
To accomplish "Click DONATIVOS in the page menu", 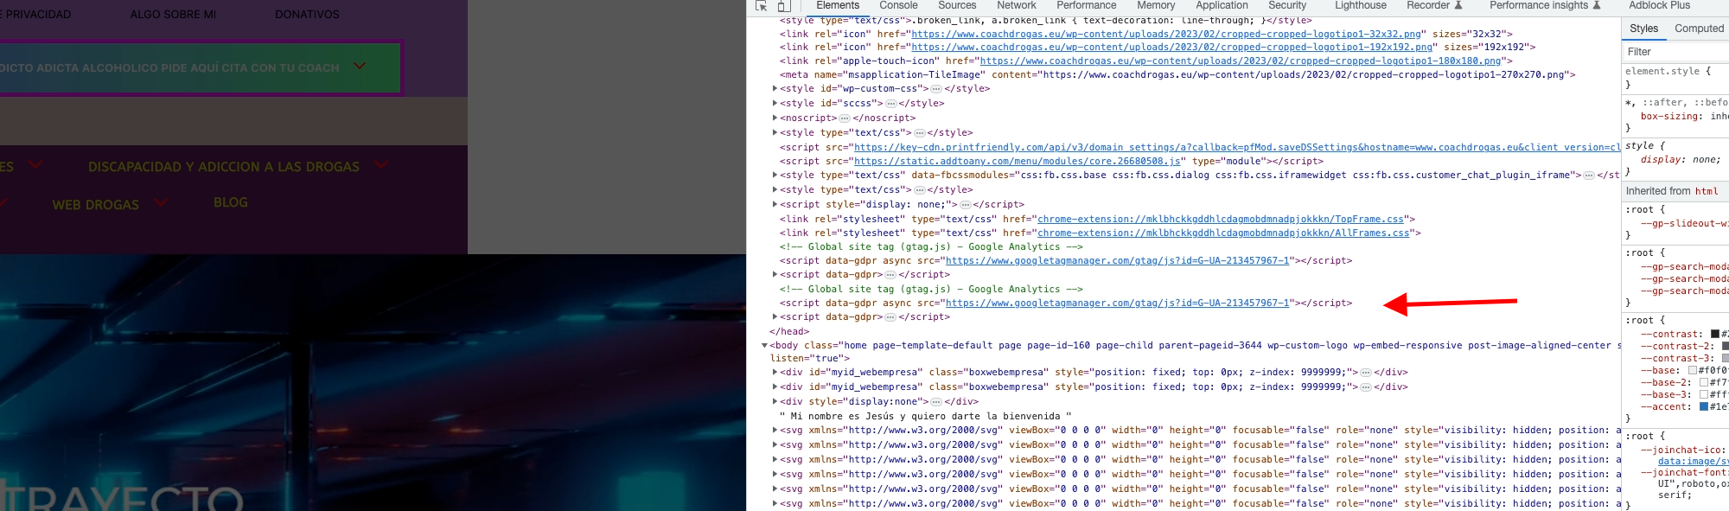I will [307, 15].
